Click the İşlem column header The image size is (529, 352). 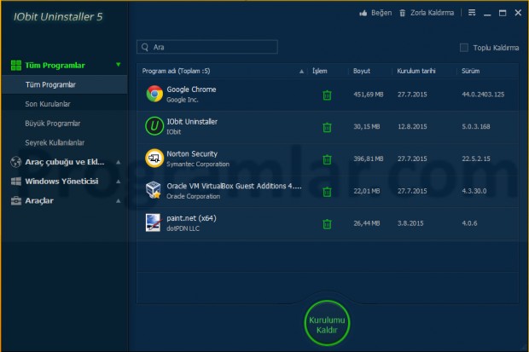pyautogui.click(x=319, y=71)
